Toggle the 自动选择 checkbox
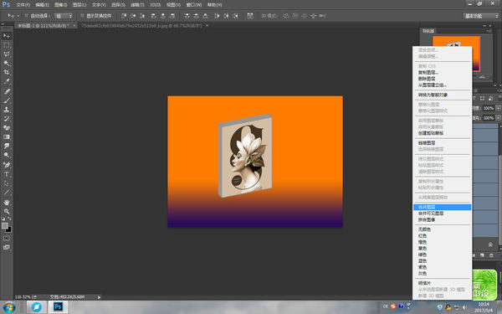502x314 pixels. (27, 16)
